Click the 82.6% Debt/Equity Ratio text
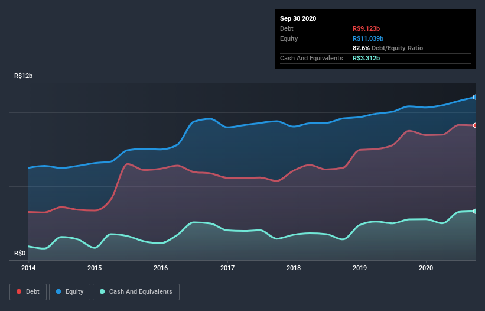485x311 pixels. 388,48
